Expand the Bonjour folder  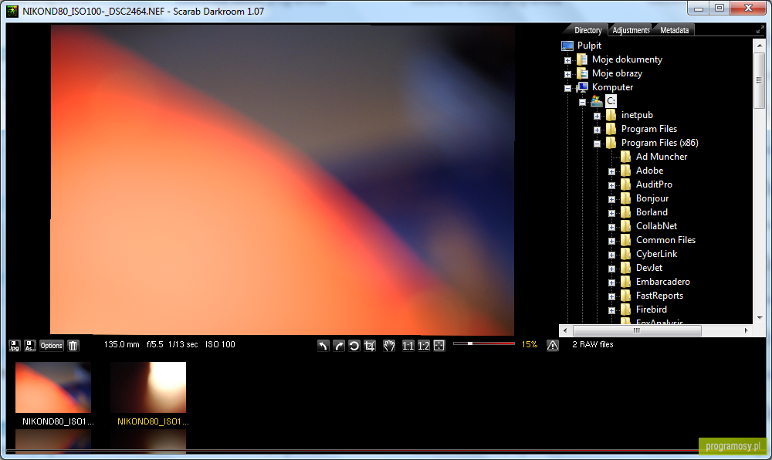611,199
